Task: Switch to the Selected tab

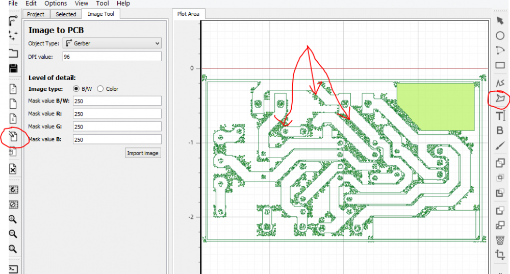Action: click(x=66, y=14)
